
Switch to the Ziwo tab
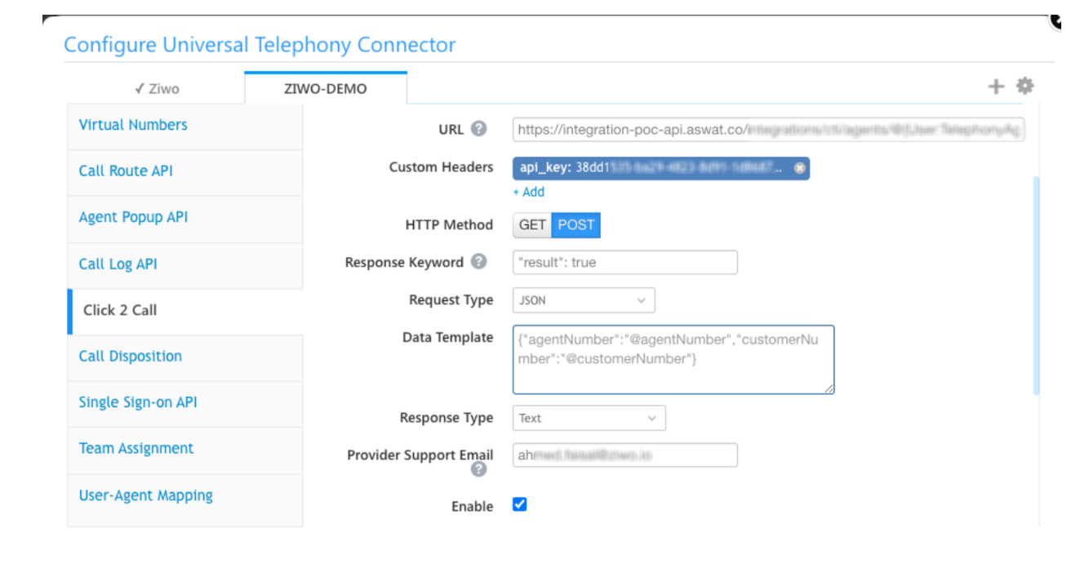click(x=156, y=88)
